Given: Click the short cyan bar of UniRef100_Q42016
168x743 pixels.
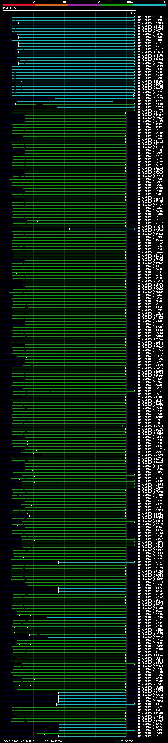Looking at the screenshot, I should (65, 101).
